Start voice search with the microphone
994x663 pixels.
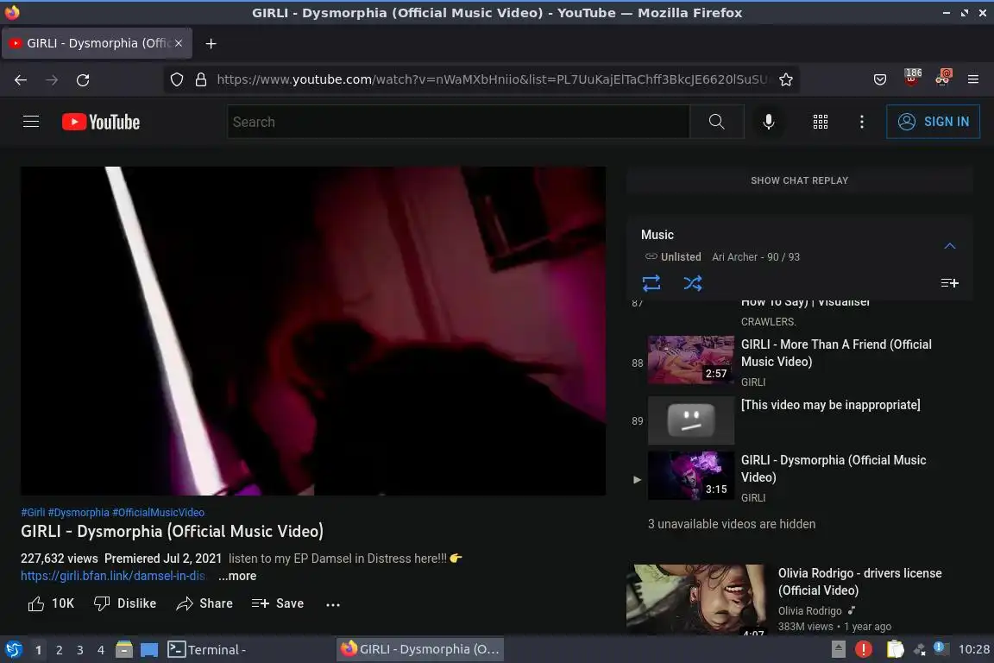pos(768,121)
